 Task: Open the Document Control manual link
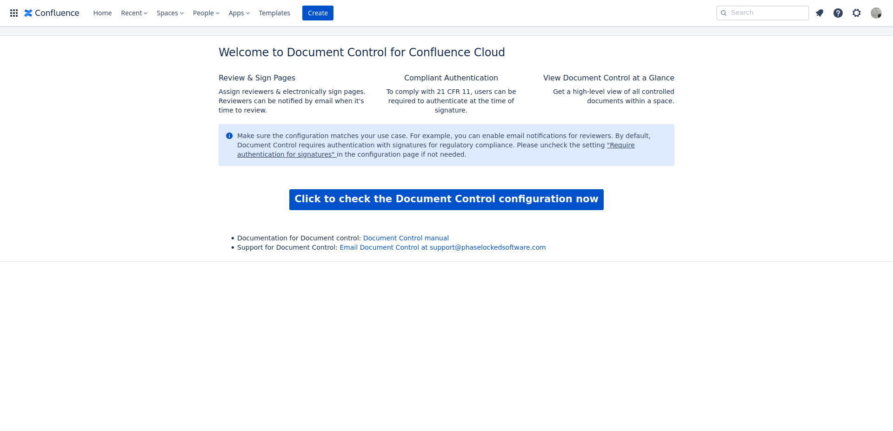[406, 238]
